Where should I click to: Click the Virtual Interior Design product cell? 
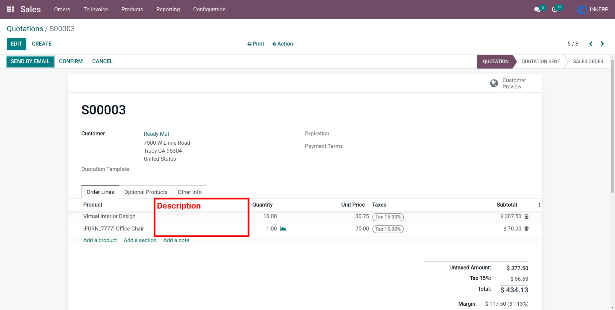click(109, 217)
